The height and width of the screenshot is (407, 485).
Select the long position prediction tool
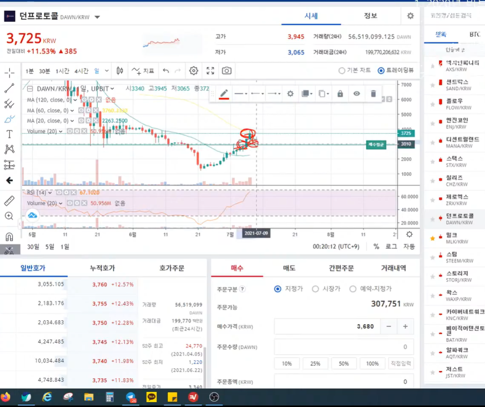[9, 165]
